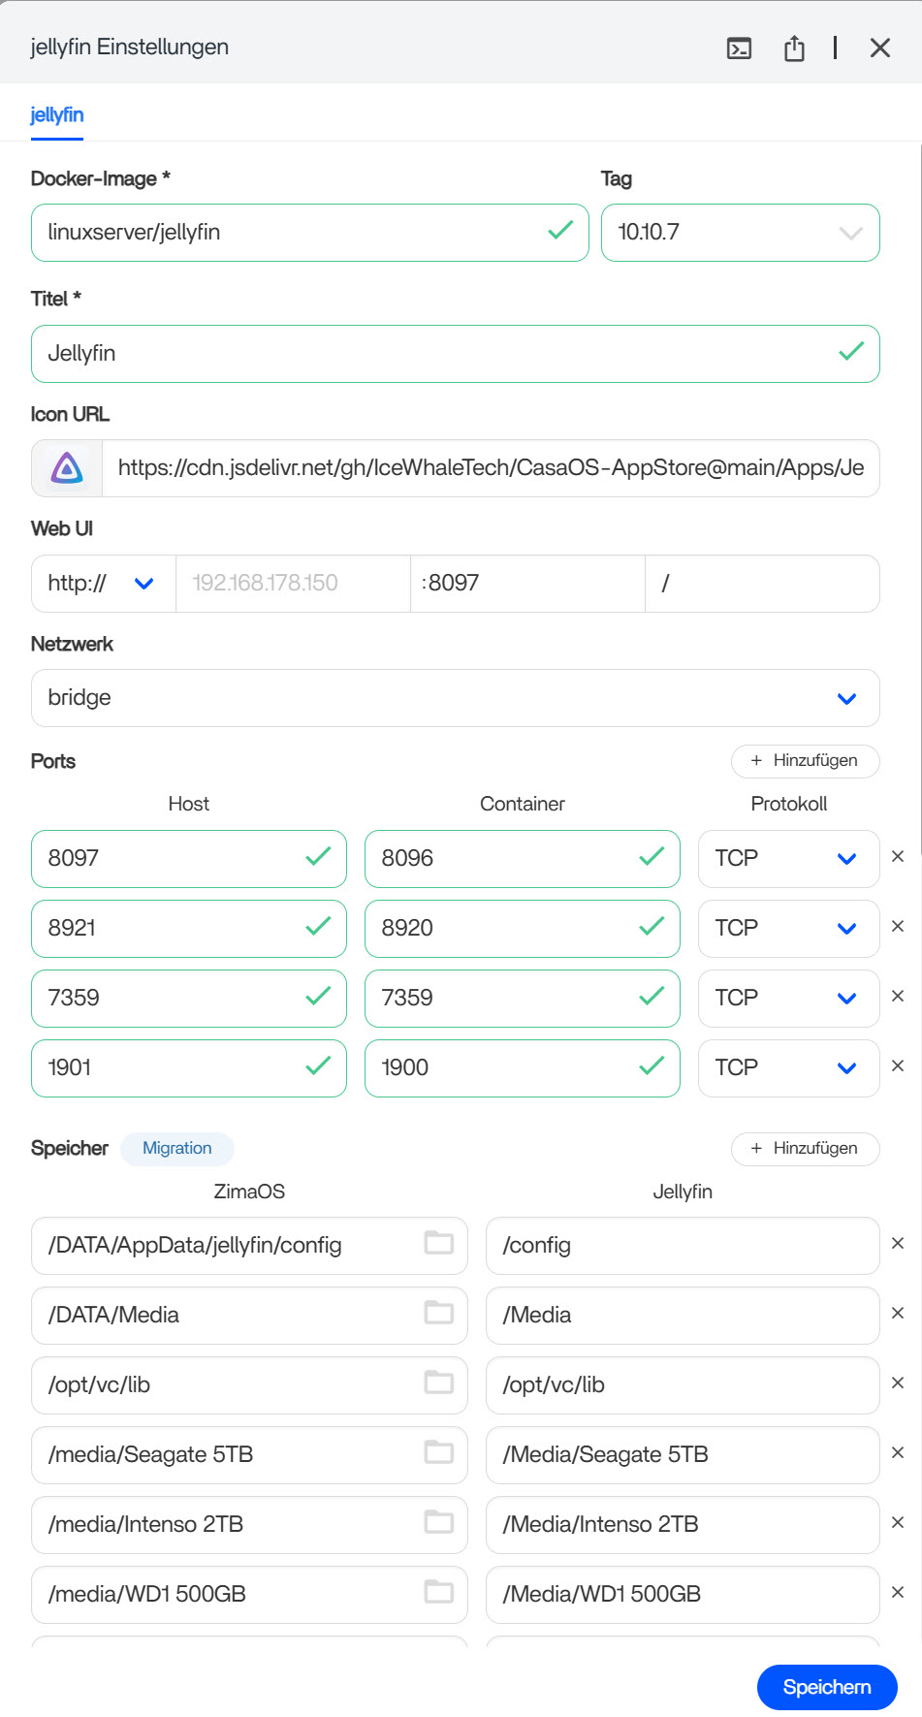Delete the /config storage mapping
Image resolution: width=922 pixels, height=1717 pixels.
click(x=898, y=1244)
